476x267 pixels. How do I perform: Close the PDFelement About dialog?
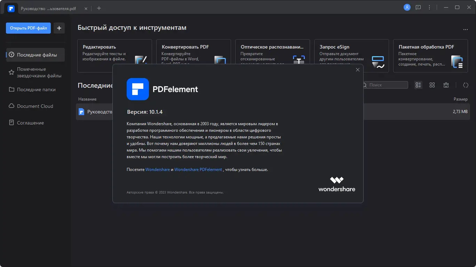coord(357,70)
